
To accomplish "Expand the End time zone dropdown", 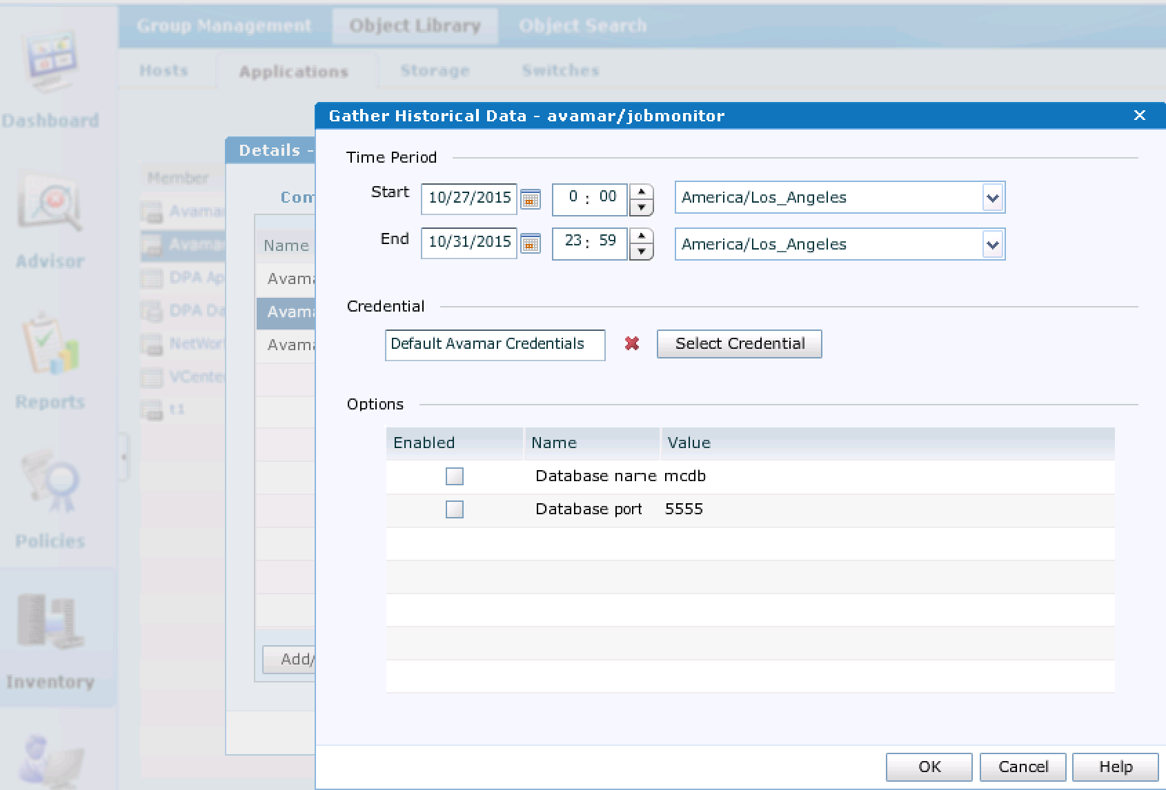I will click(x=992, y=245).
